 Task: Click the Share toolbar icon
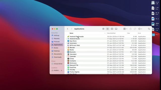[x=131, y=29]
